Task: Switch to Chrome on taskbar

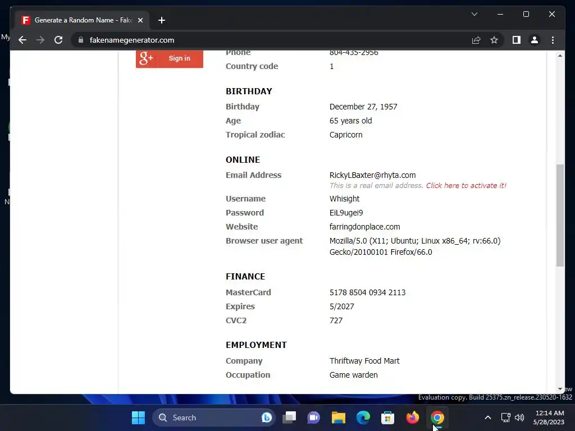Action: [x=437, y=418]
